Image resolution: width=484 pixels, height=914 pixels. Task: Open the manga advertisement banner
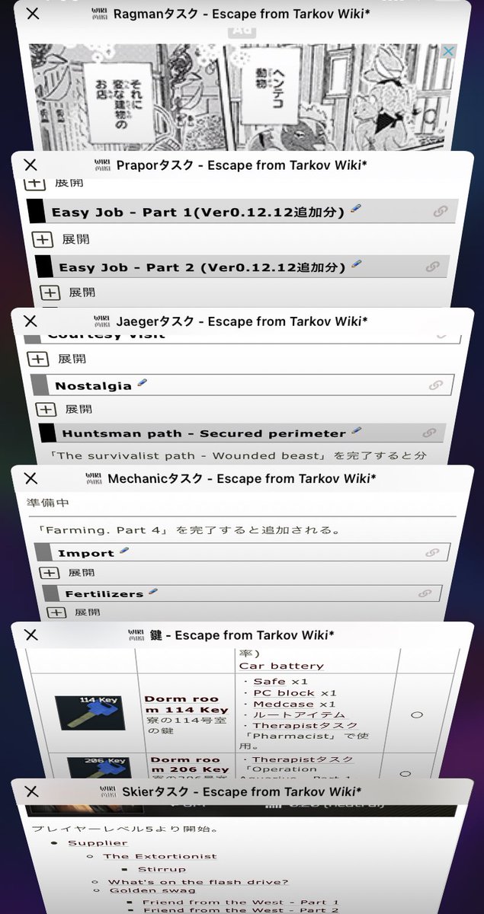242,97
